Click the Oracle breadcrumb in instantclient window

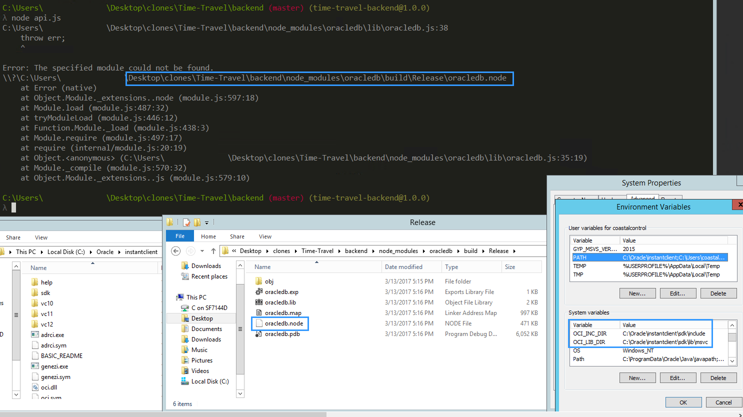pyautogui.click(x=105, y=252)
